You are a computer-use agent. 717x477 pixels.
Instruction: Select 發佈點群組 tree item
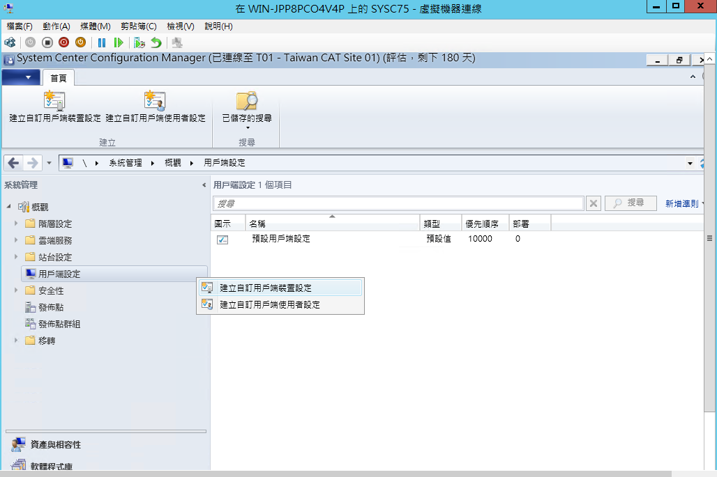tap(52, 324)
